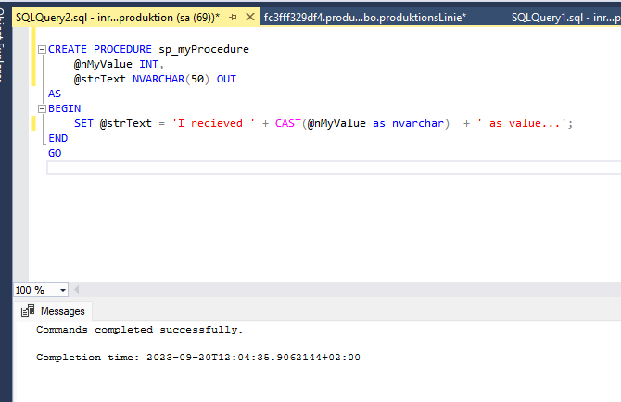Click the 'Commands completed successfully' message
This screenshot has width=621, height=402.
pyautogui.click(x=139, y=330)
